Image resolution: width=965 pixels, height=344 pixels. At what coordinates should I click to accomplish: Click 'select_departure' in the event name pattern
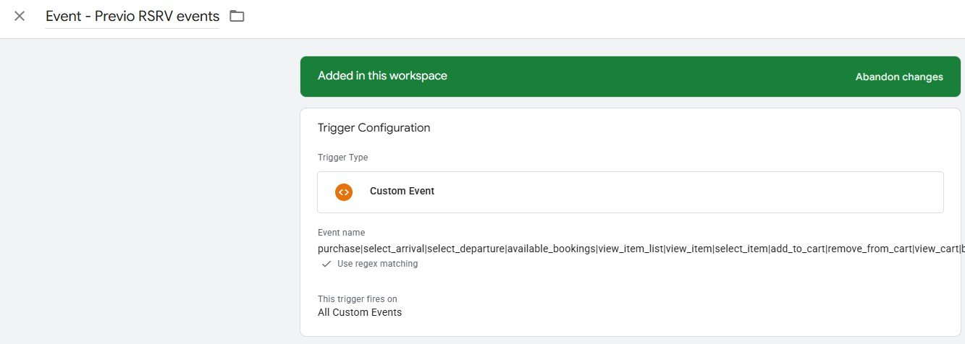465,249
